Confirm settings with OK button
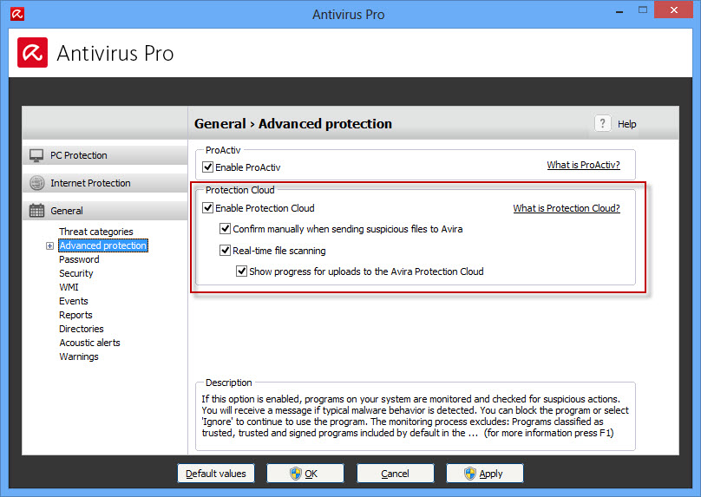The width and height of the screenshot is (701, 497). 305,474
